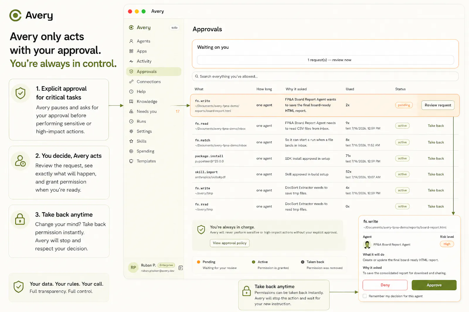
Task: Click the RP user avatar
Action: (x=133, y=268)
